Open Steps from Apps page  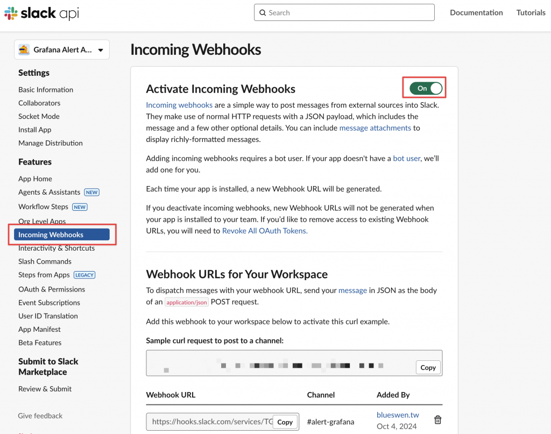click(x=44, y=275)
